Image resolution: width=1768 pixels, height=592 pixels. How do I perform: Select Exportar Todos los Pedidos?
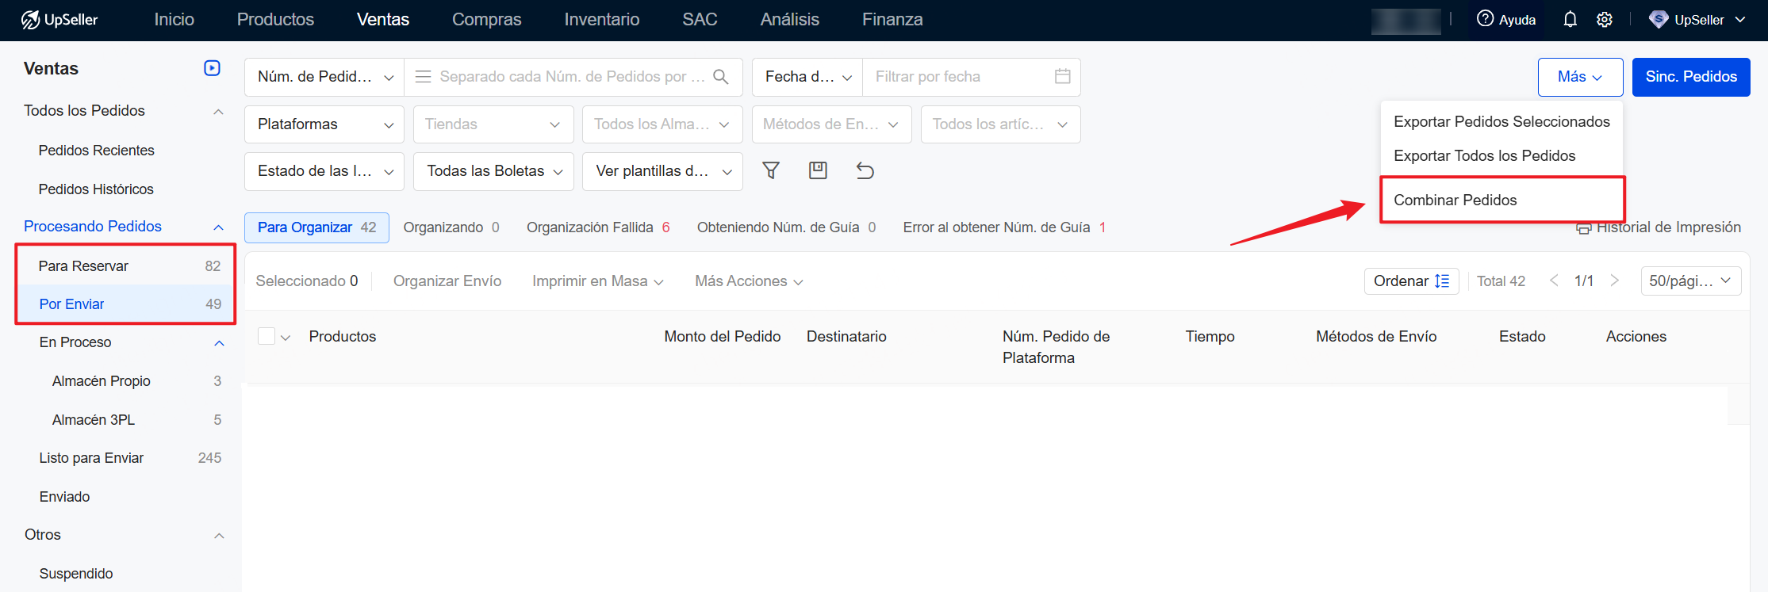pos(1501,155)
